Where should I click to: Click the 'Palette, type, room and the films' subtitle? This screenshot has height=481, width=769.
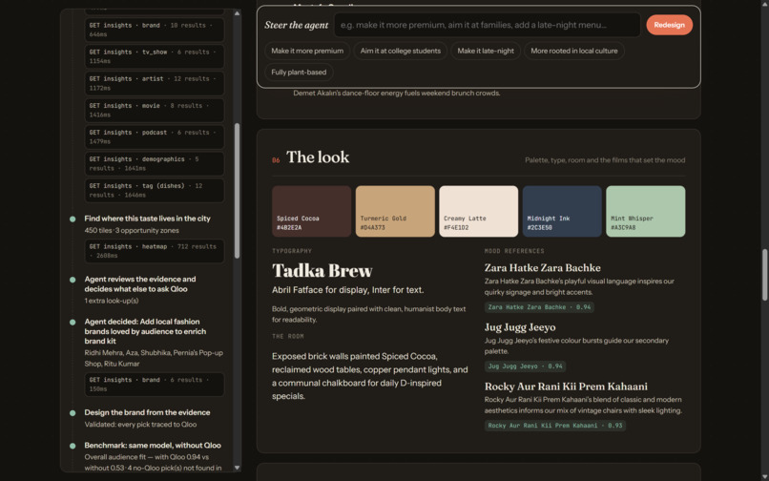point(605,160)
